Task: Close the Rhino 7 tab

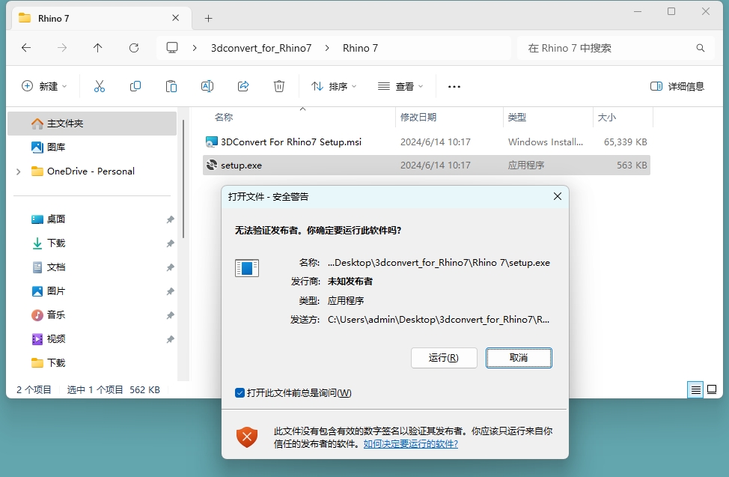Action: 175,18
